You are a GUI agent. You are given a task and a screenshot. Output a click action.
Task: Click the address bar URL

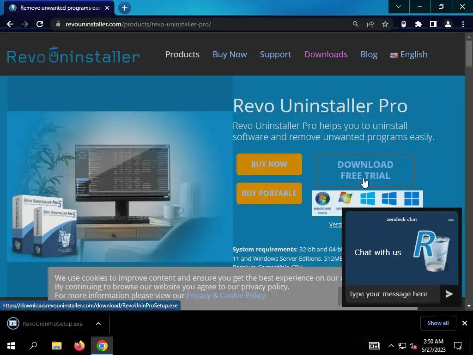point(138,24)
